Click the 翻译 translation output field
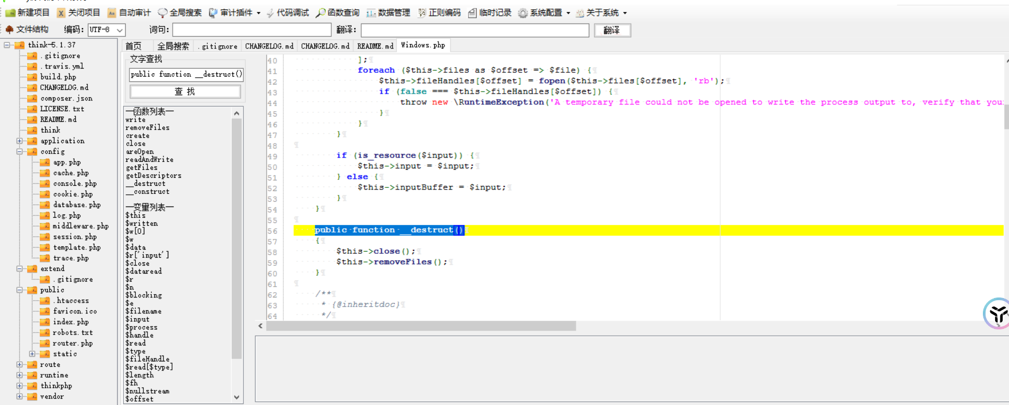This screenshot has height=405, width=1009. [x=475, y=30]
